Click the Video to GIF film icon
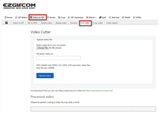This screenshot has width=159, height=114. point(31,17)
